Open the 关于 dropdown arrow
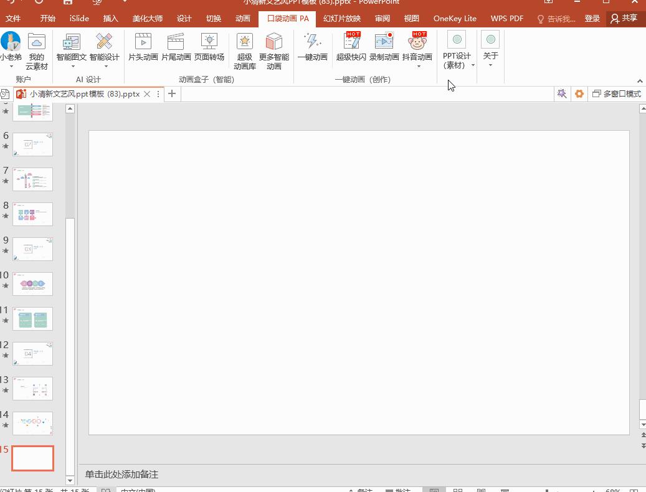The width and height of the screenshot is (646, 492). click(490, 65)
